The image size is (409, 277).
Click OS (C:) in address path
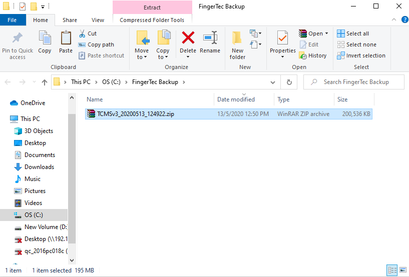click(111, 82)
